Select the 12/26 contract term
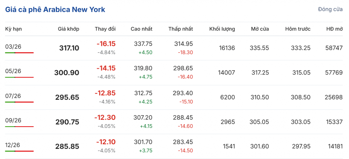Image resolution: width=349 pixels, height=159 pixels. click(x=13, y=145)
